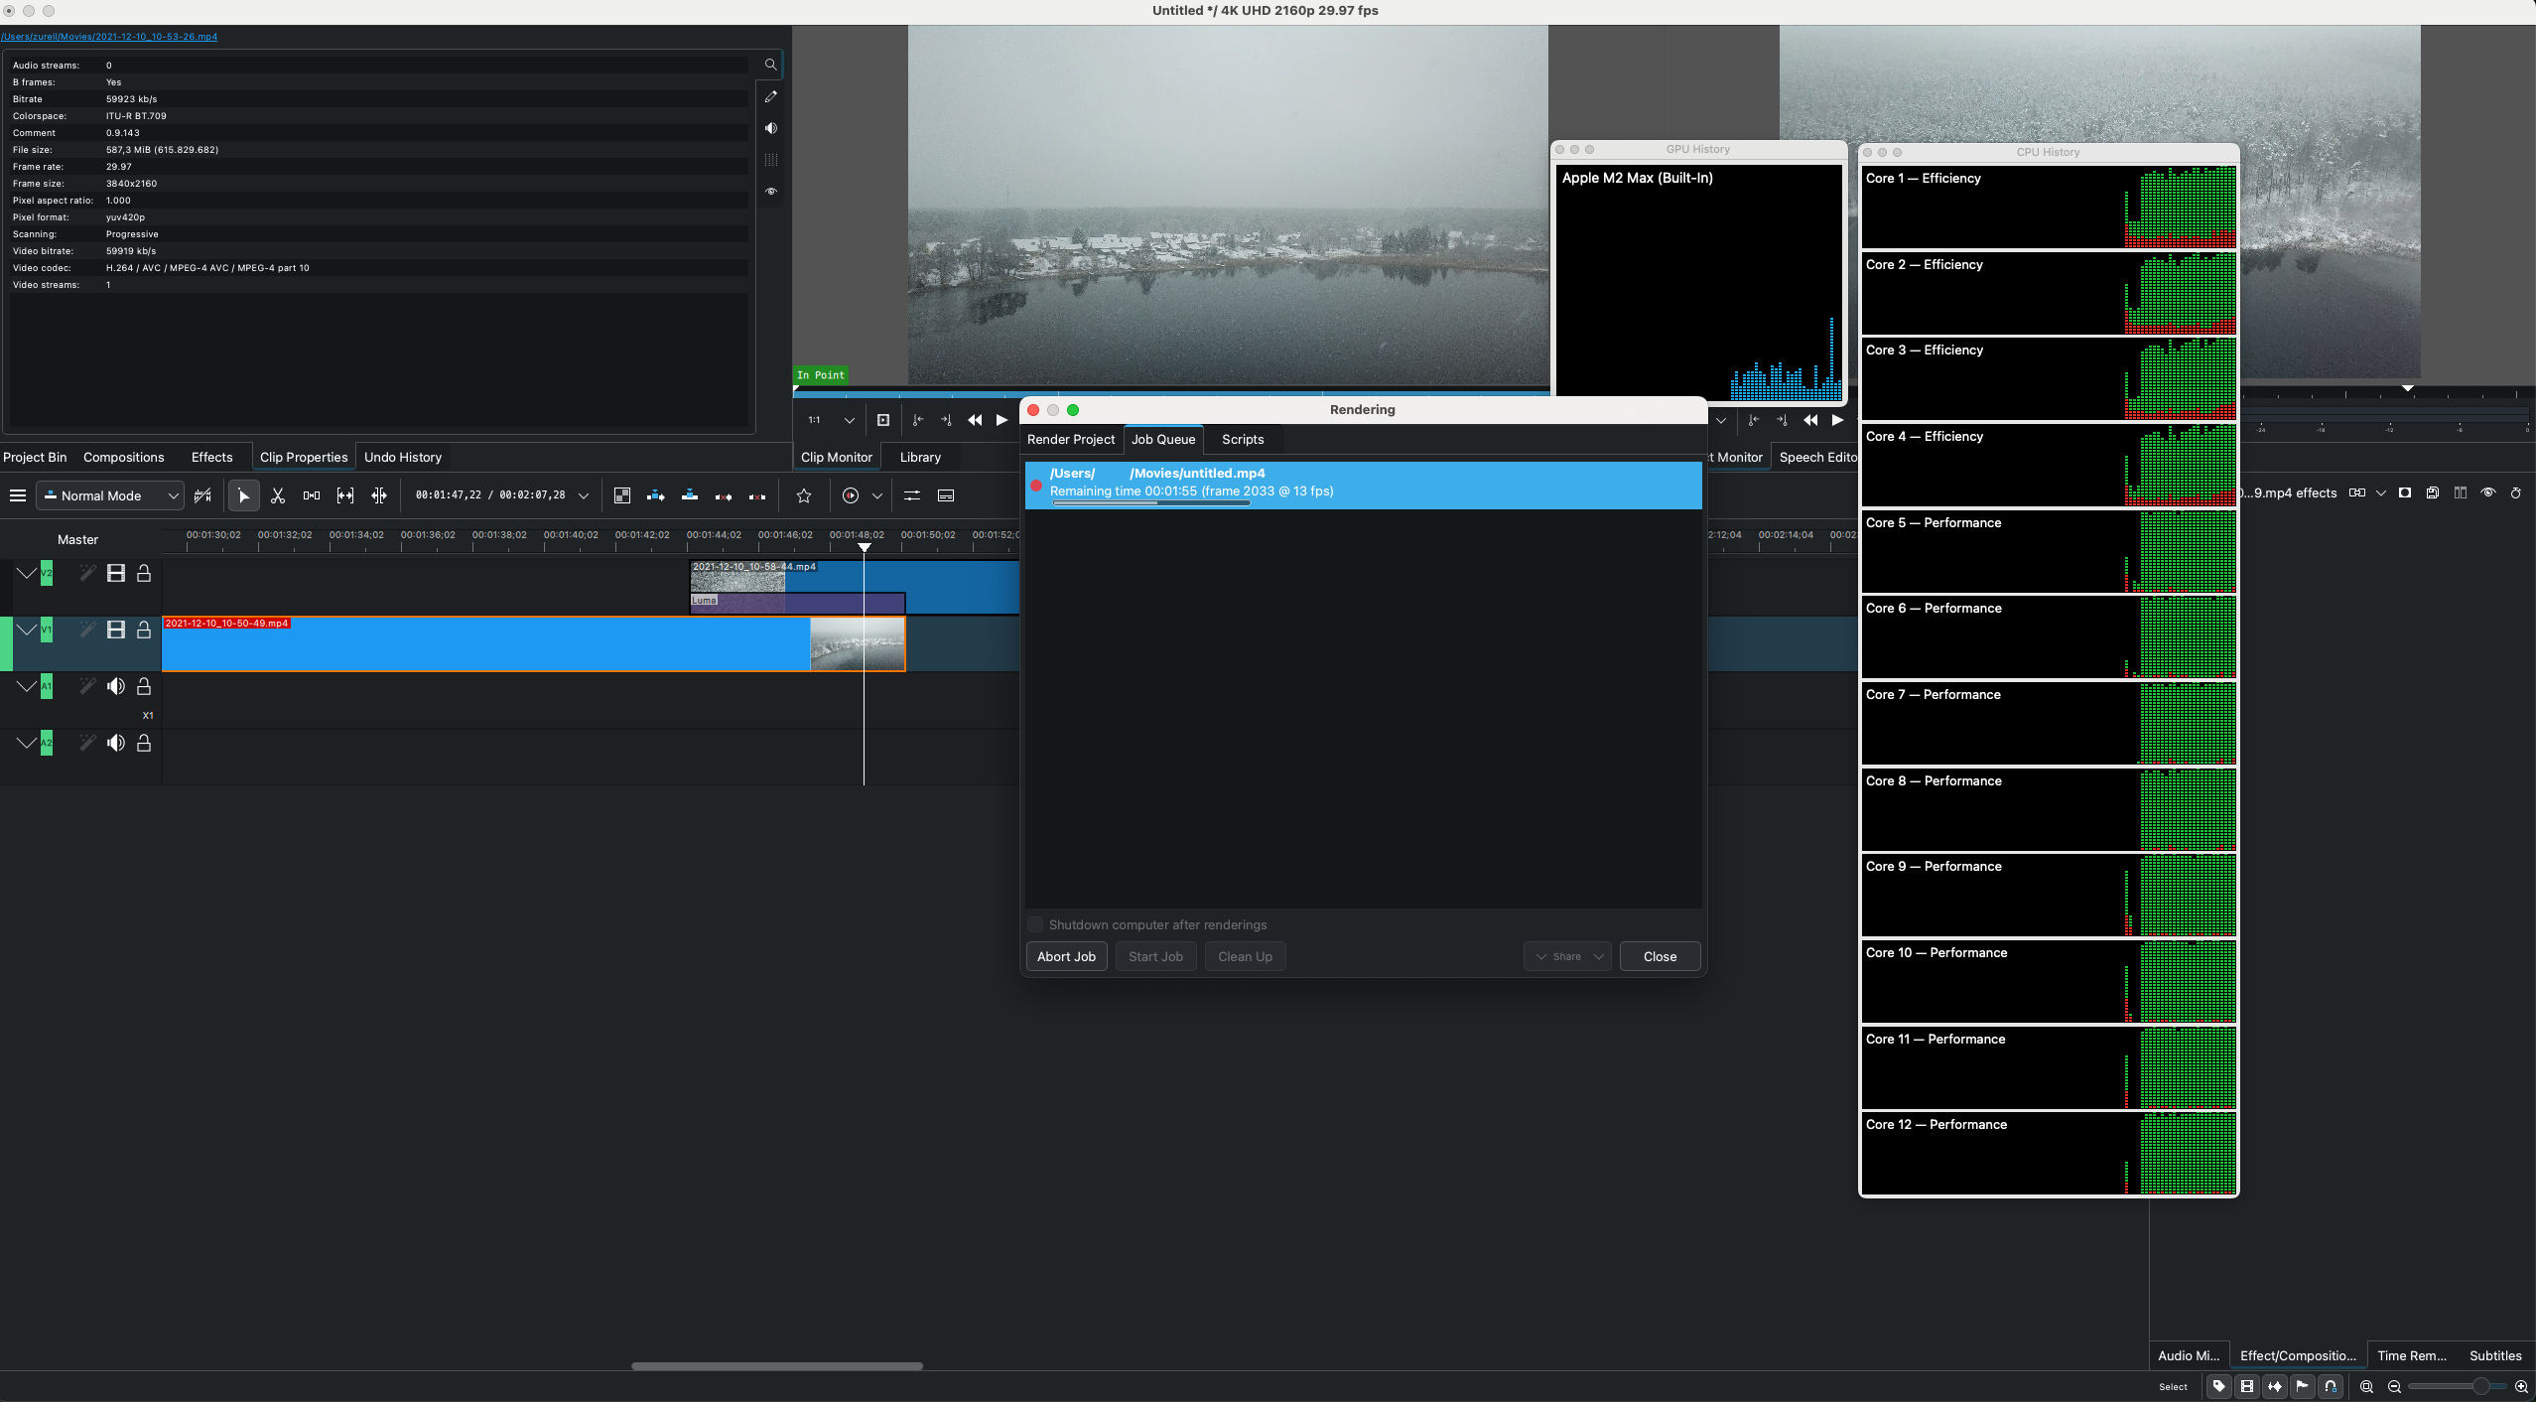Image resolution: width=2536 pixels, height=1402 pixels.
Task: Hide video track V1 via film icon
Action: [x=116, y=630]
